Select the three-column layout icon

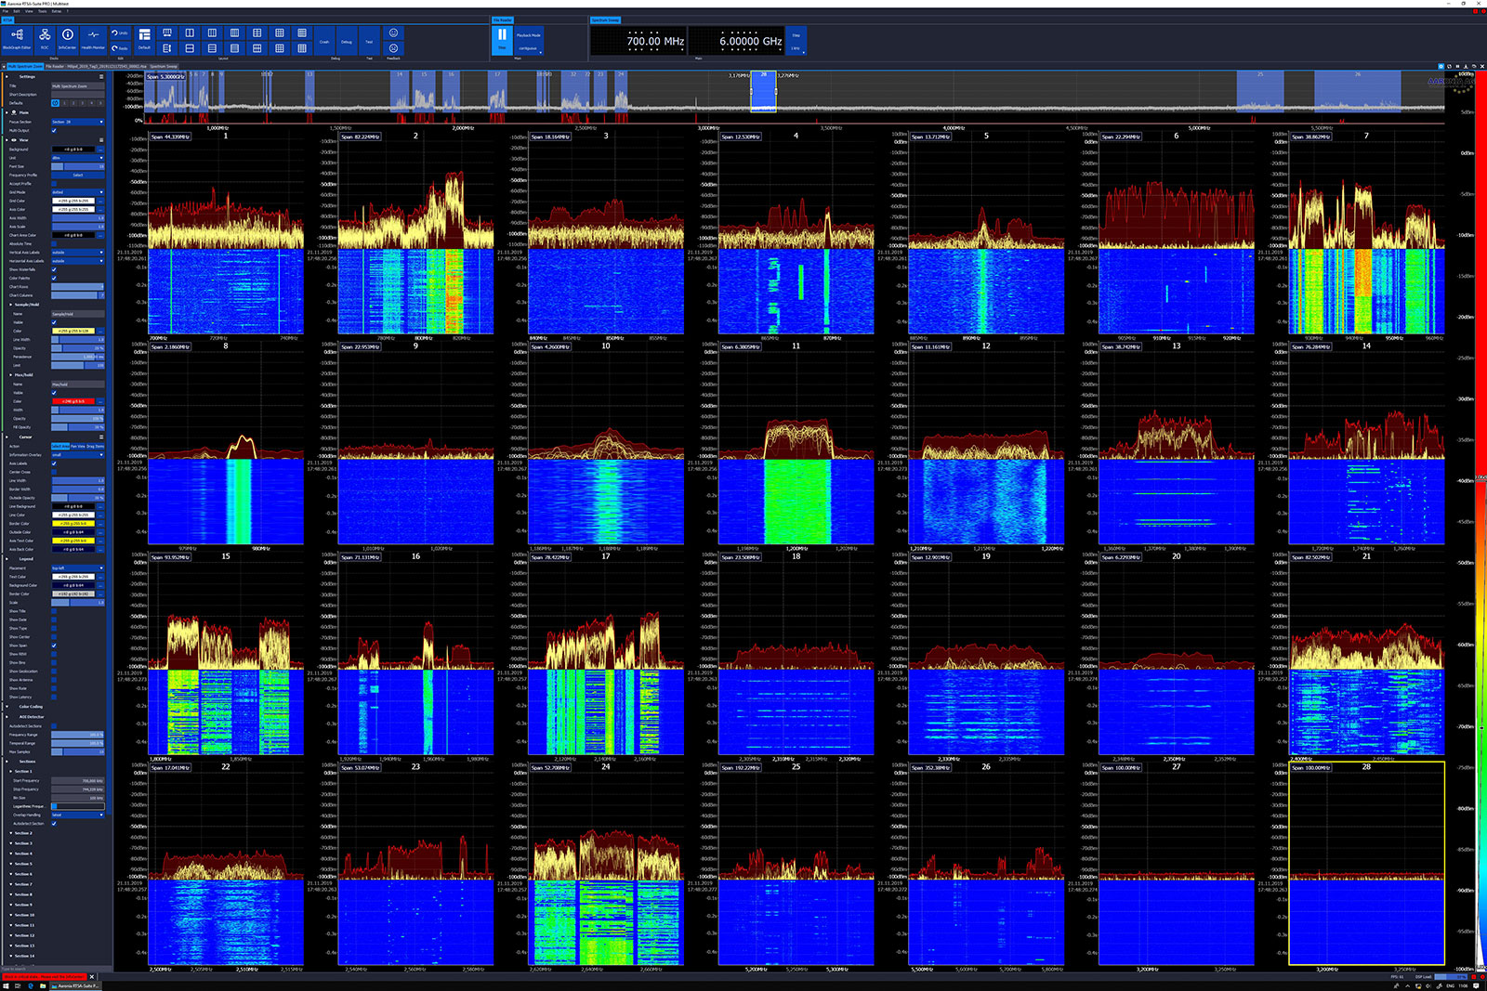(x=212, y=33)
